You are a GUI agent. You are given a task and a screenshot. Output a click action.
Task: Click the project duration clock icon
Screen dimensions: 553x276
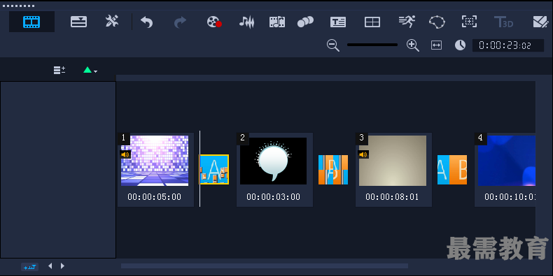[460, 45]
